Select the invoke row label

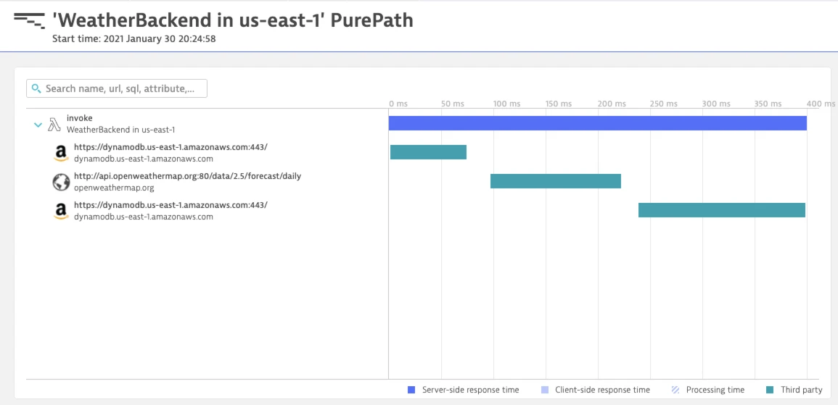coord(80,119)
